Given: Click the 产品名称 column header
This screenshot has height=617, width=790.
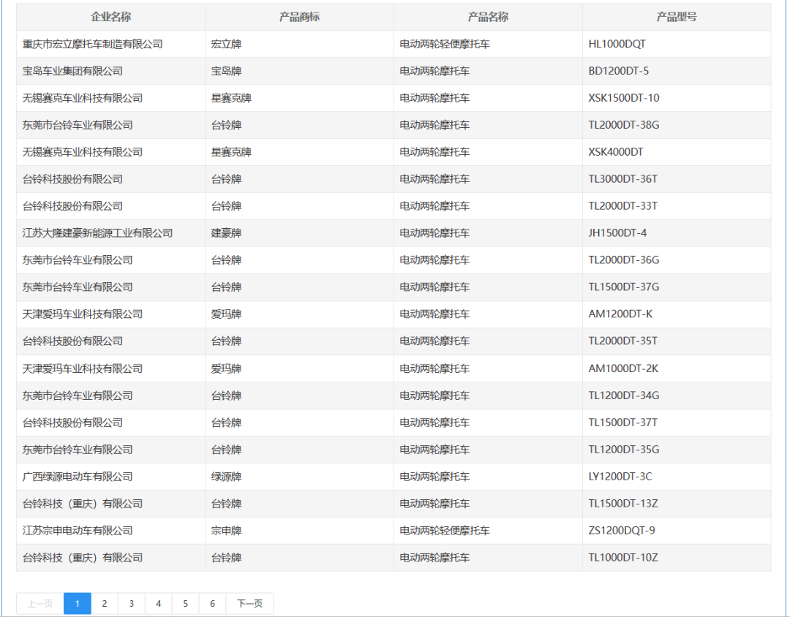Looking at the screenshot, I should (488, 17).
